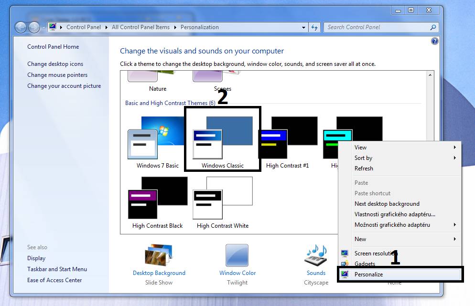The image size is (475, 306).
Task: Open Change your account picture link
Action: coord(64,86)
